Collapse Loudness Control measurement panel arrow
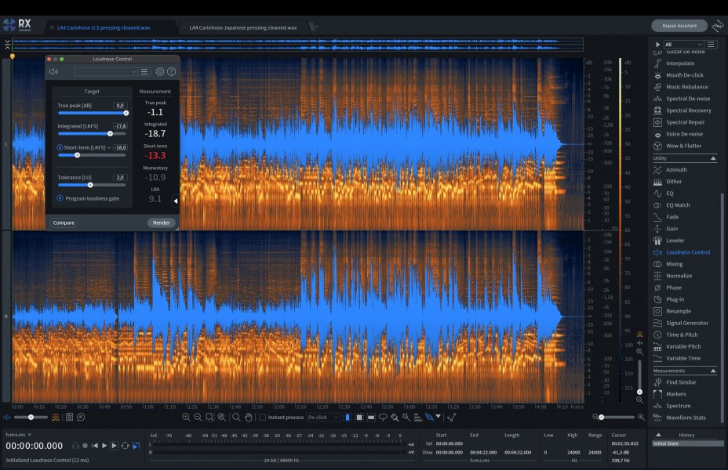This screenshot has height=470, width=728. tap(176, 201)
